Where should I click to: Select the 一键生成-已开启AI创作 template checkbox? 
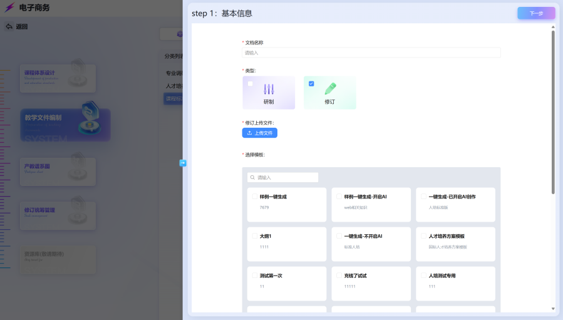tap(423, 197)
